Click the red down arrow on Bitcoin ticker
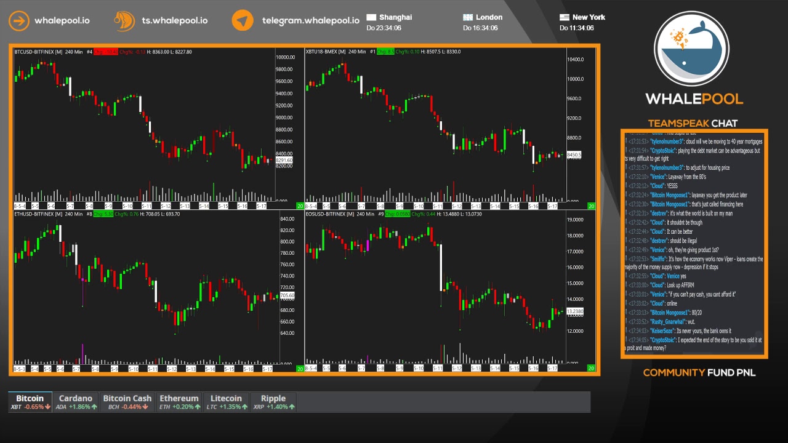Viewport: 788px width, 443px height. [x=48, y=407]
